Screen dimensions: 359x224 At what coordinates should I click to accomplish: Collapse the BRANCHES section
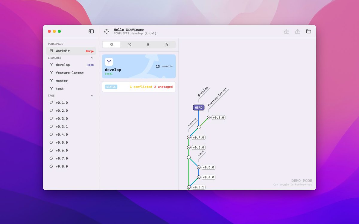click(92, 58)
